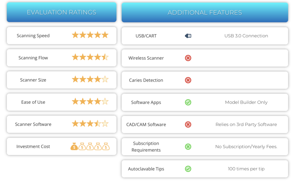Select the Evaluation Ratings header
The width and height of the screenshot is (300, 182).
pos(62,12)
